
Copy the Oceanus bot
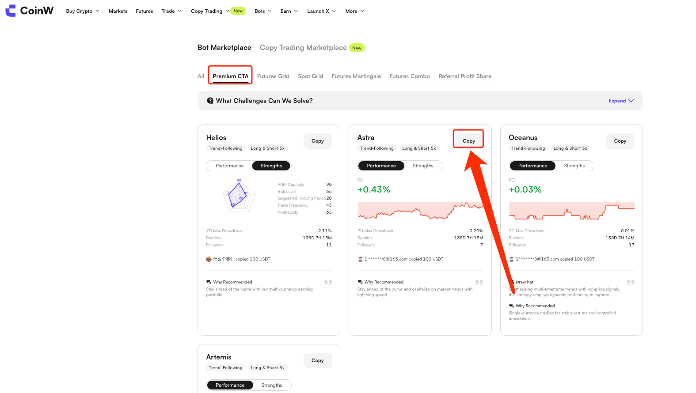click(620, 141)
